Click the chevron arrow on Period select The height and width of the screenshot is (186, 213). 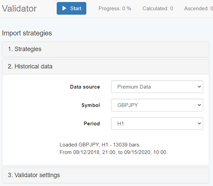(199, 124)
